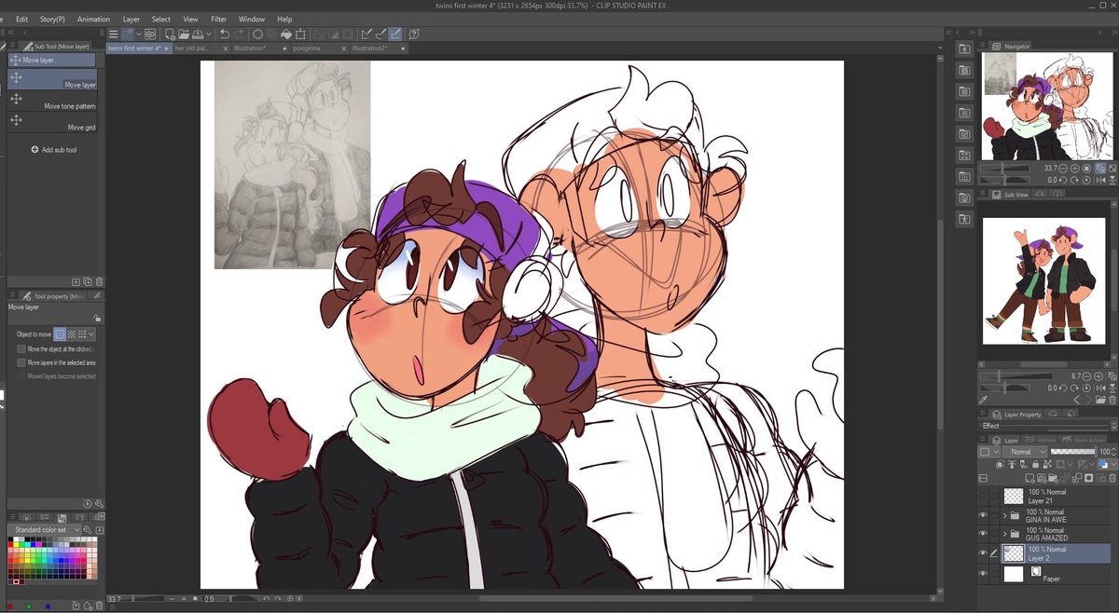Click the Snap to ruler icon
Image resolution: width=1119 pixels, height=613 pixels.
pos(366,34)
